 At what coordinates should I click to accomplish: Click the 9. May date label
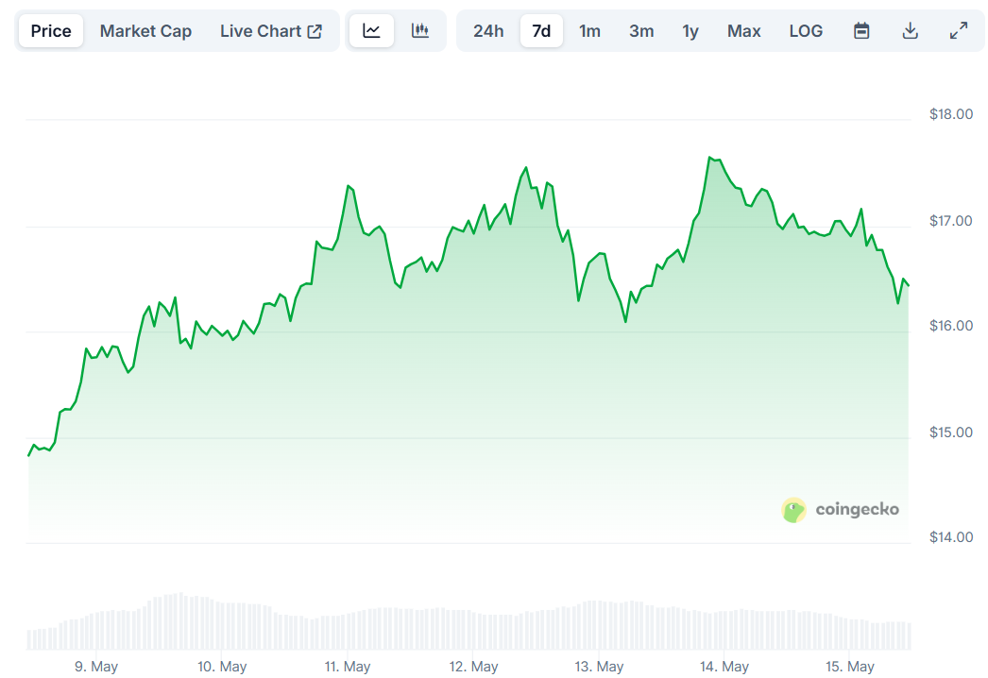[96, 667]
